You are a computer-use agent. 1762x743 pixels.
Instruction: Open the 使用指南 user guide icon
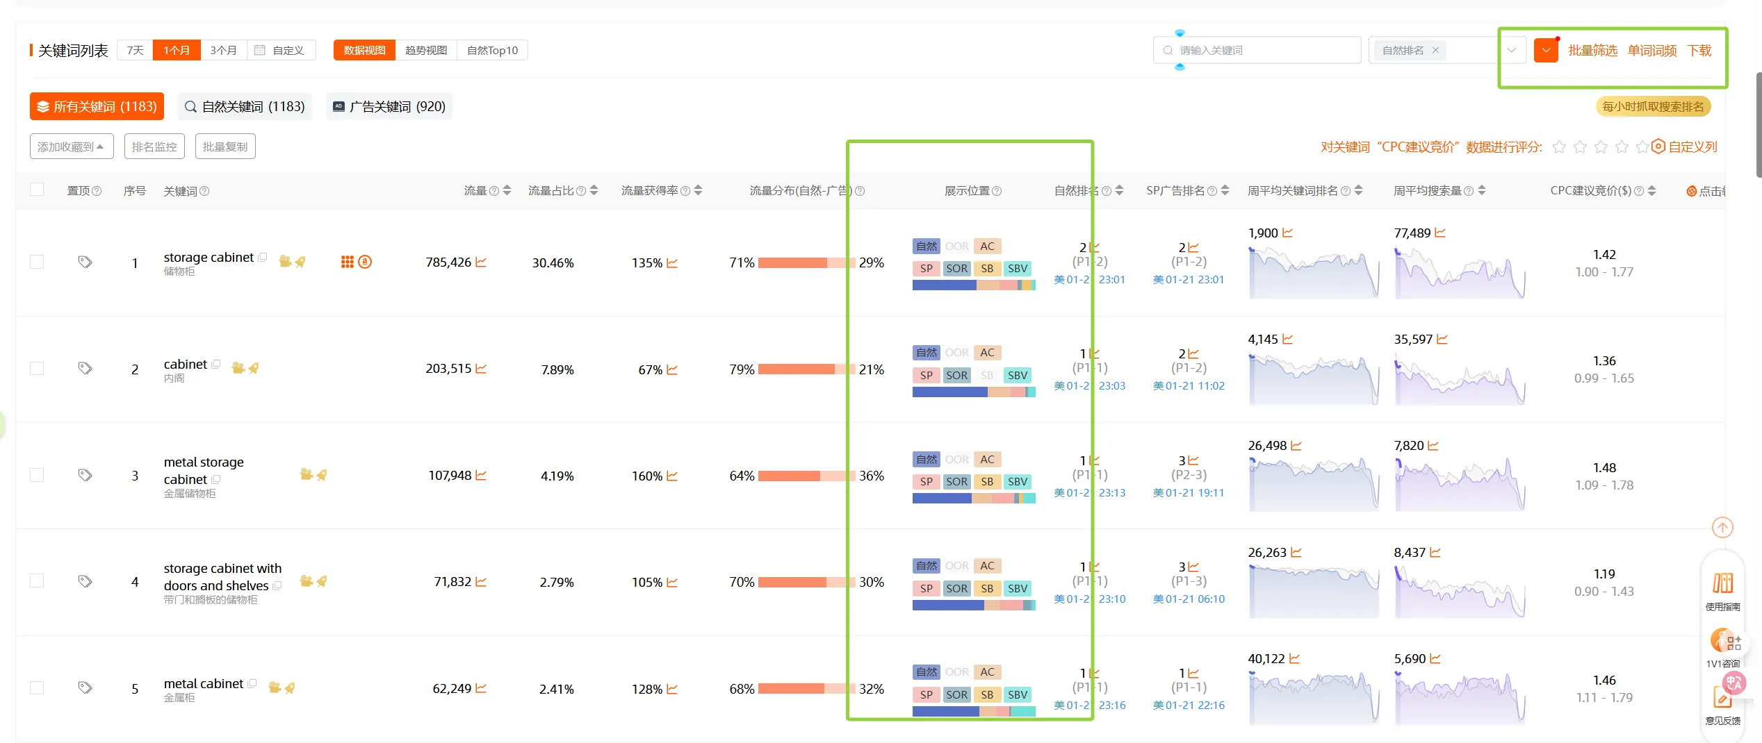coord(1722,583)
